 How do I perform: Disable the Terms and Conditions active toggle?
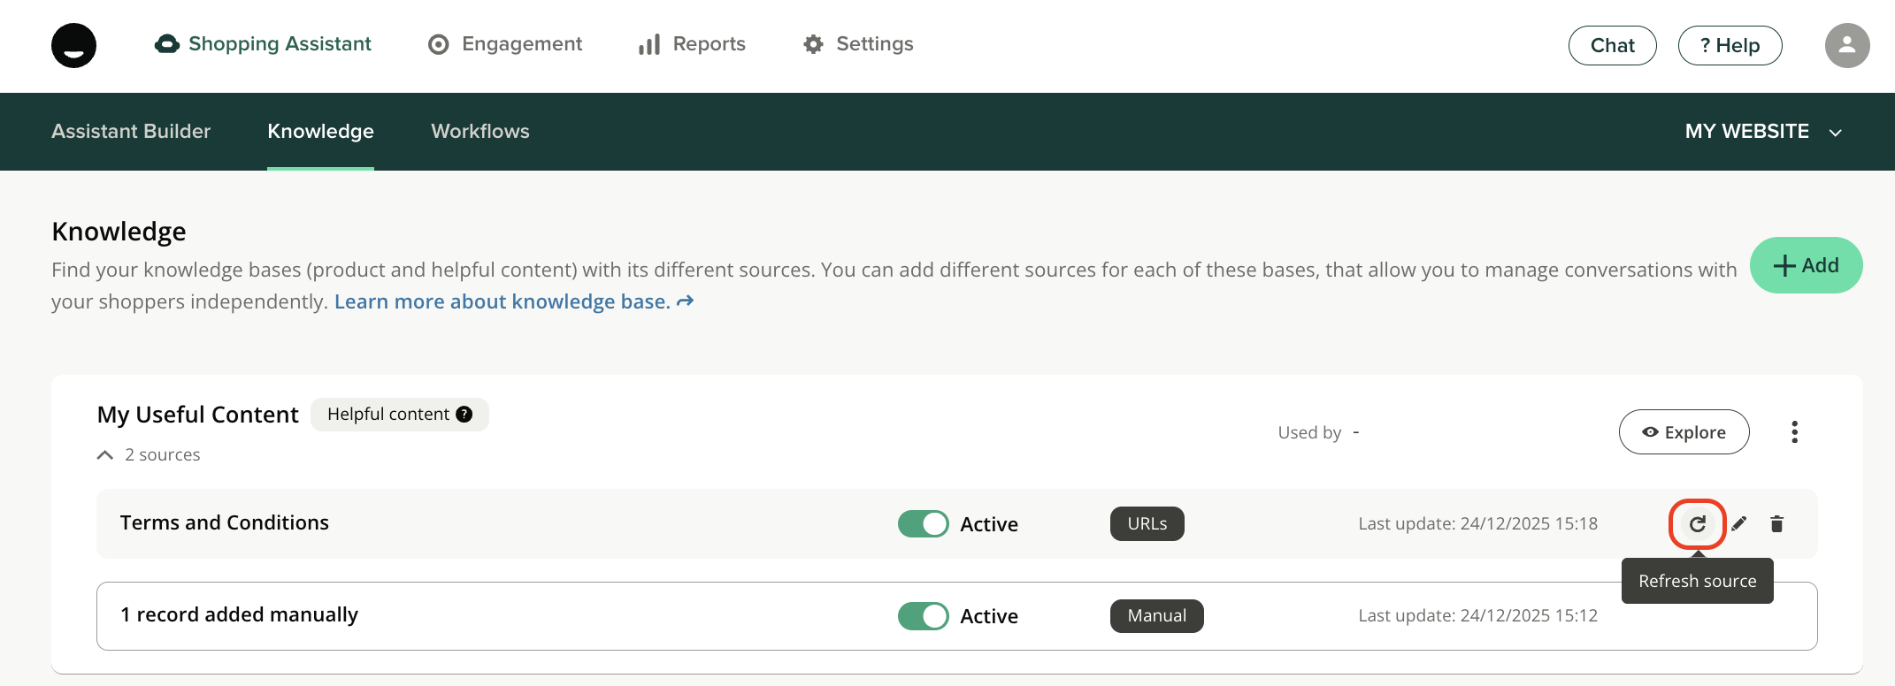tap(923, 524)
